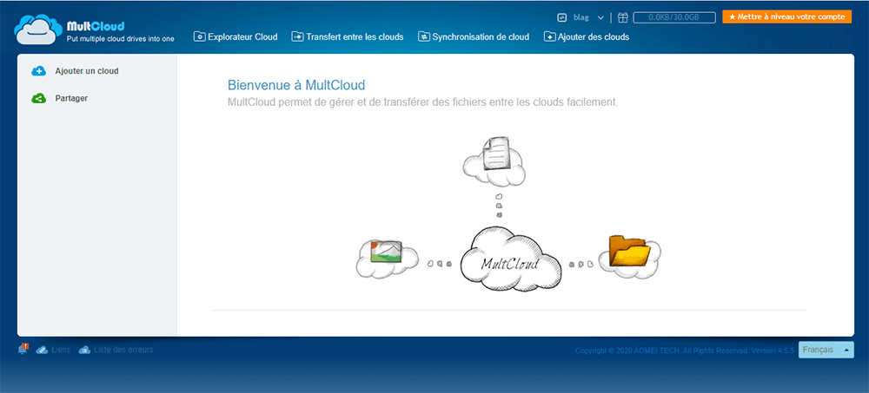Screen dimensions: 869x393
Task: Select Partager in the sidebar
Action: click(71, 98)
